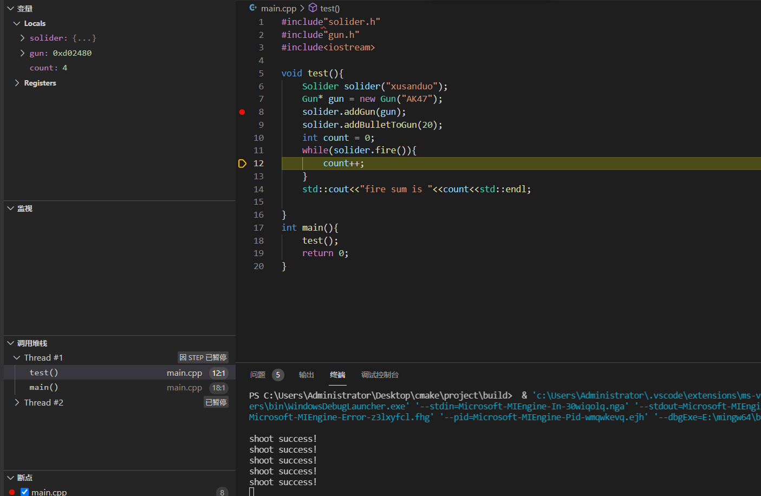This screenshot has width=761, height=496.
Task: Select the 终端 terminal tab
Action: click(337, 375)
